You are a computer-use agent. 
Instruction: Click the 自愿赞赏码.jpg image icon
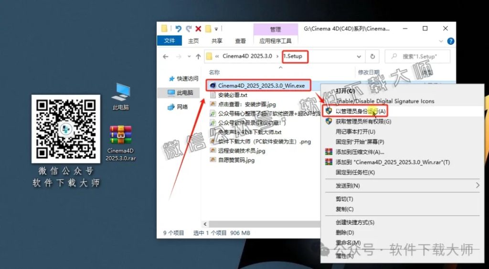coord(213,160)
